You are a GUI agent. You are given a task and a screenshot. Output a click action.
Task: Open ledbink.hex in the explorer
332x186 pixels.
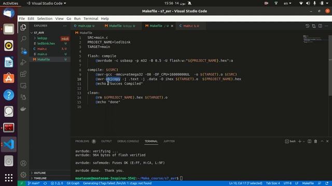46,43
